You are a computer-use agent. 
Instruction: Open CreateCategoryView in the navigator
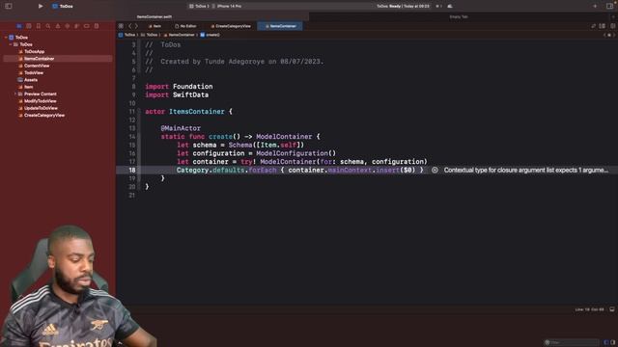point(43,116)
